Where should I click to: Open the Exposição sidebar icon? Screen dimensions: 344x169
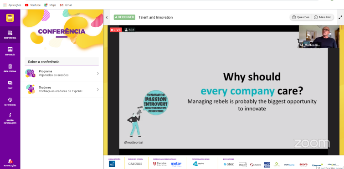click(10, 51)
